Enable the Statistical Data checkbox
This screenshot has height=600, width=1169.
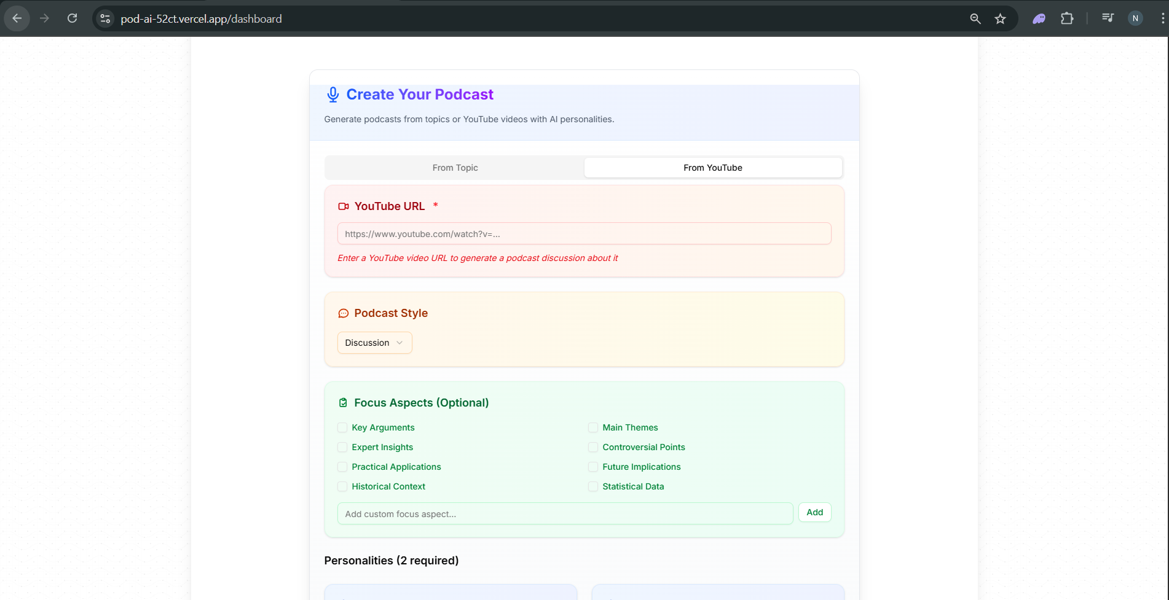point(593,486)
